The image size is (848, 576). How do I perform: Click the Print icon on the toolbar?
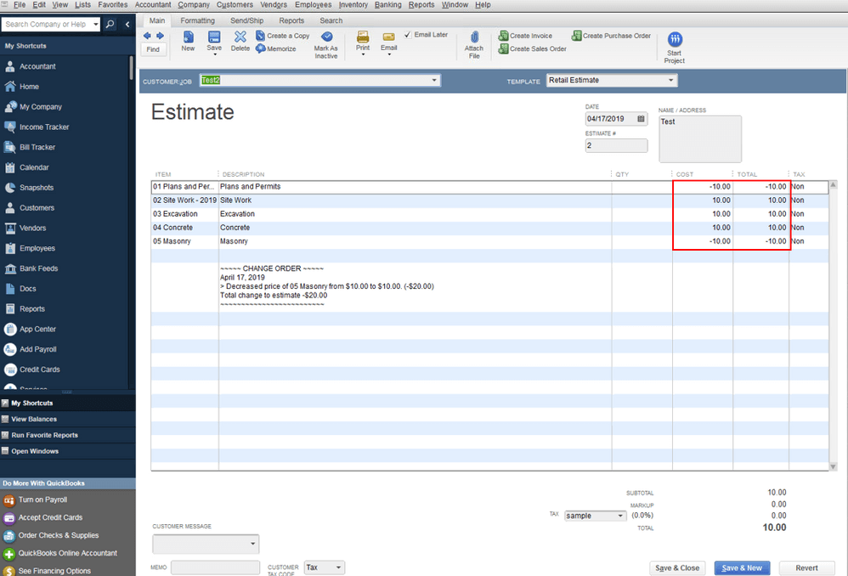coord(363,39)
